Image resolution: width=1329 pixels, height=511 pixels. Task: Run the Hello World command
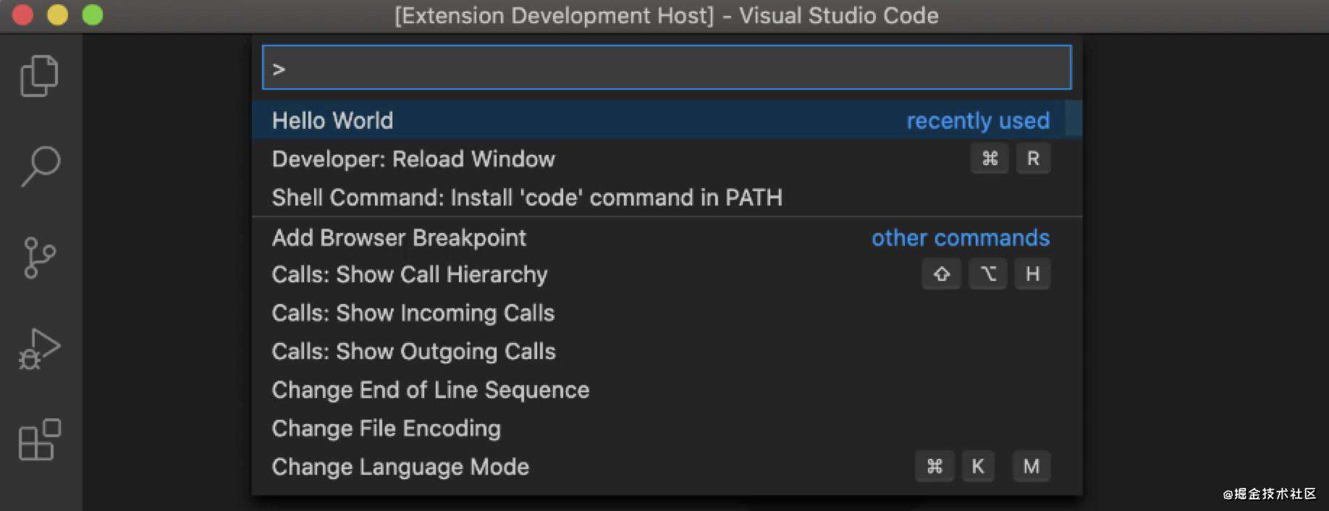point(667,120)
